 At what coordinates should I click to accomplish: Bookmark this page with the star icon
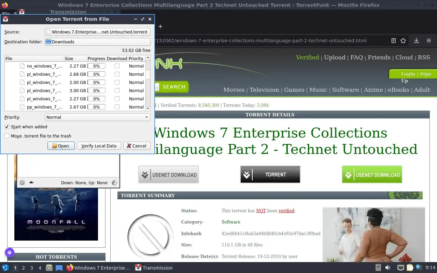pyautogui.click(x=403, y=41)
